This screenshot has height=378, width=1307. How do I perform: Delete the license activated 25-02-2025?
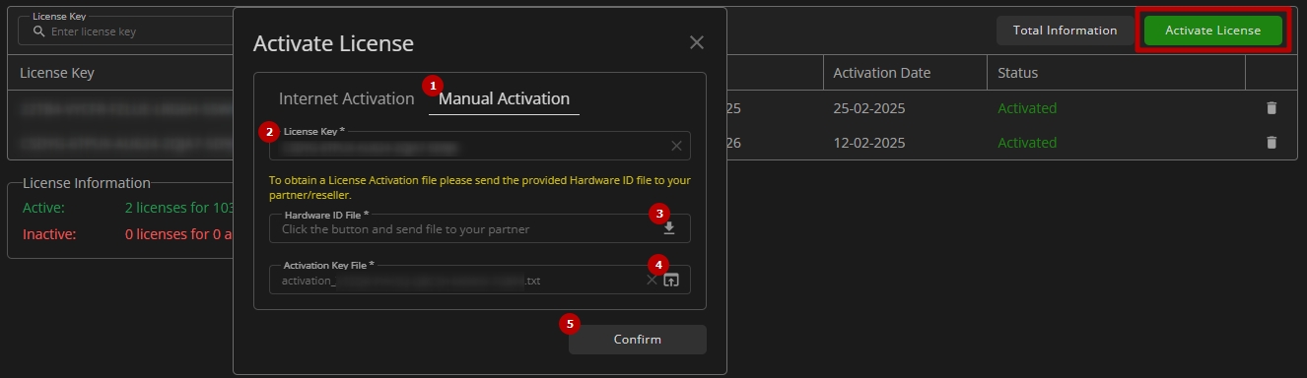click(1272, 108)
